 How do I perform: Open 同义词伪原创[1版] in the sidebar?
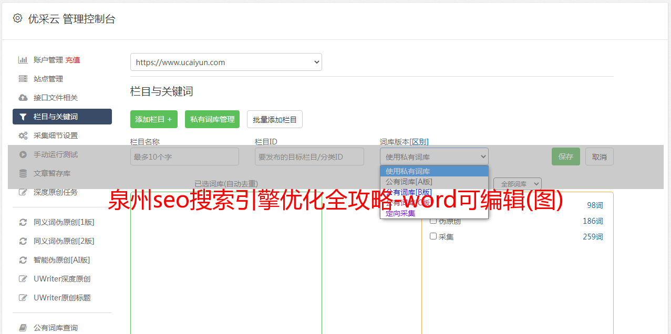[x=64, y=222]
